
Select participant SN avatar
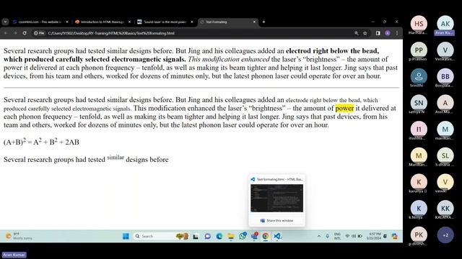click(419, 103)
